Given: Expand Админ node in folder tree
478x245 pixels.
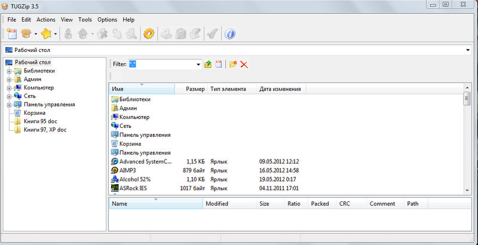Looking at the screenshot, I should [9, 80].
